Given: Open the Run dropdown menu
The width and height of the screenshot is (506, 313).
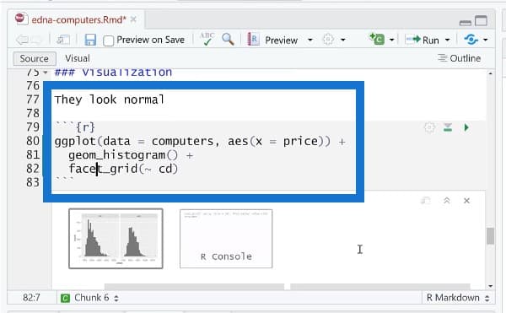Looking at the screenshot, I should click(x=447, y=40).
